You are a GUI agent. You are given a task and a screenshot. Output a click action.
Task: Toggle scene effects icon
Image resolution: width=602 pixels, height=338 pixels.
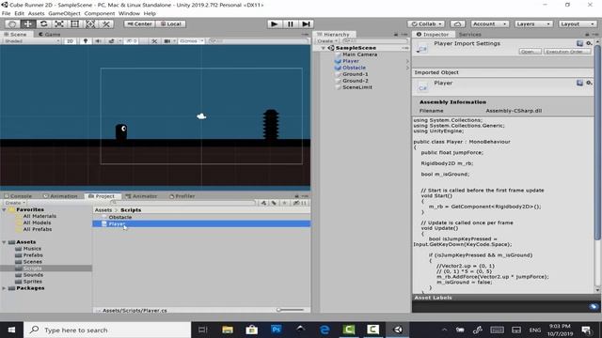click(111, 41)
